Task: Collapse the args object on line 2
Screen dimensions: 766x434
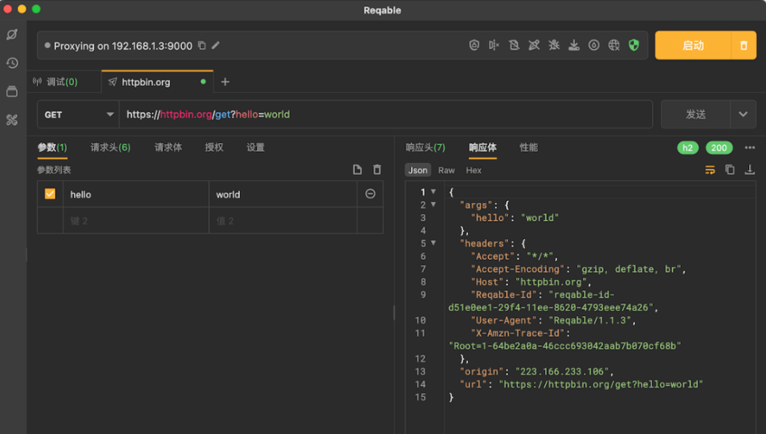Action: click(434, 205)
